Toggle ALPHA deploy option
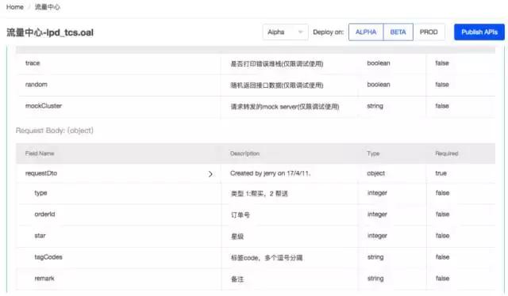 [366, 32]
